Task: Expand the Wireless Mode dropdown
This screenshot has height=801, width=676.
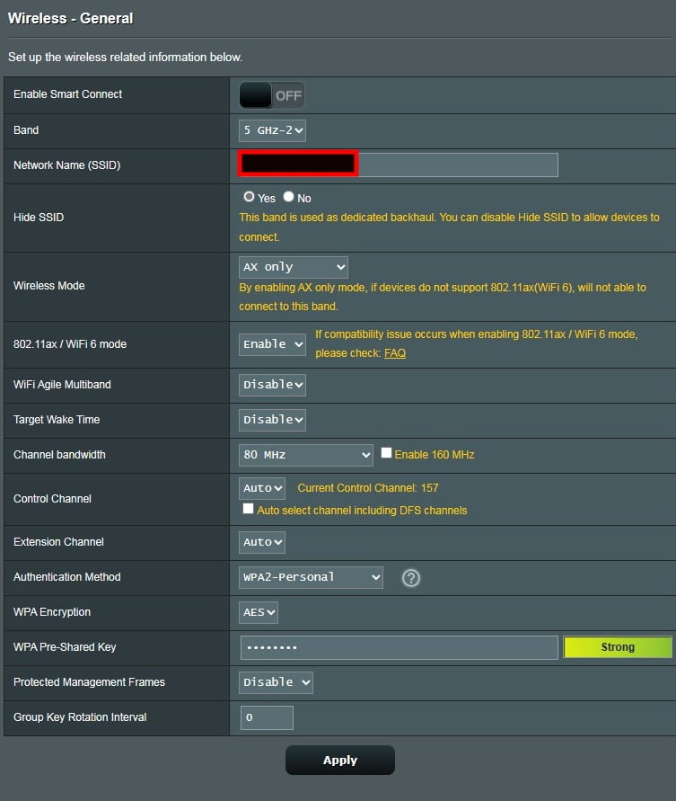Action: click(294, 267)
